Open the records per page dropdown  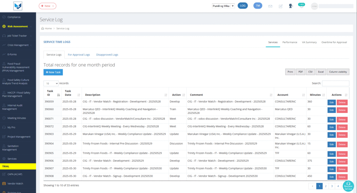point(51,83)
